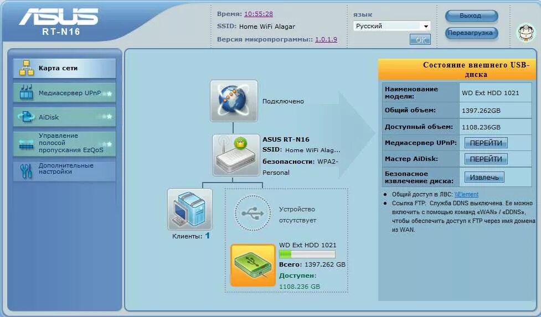
Task: Click the Internet globe icon on network map
Action: tap(234, 101)
